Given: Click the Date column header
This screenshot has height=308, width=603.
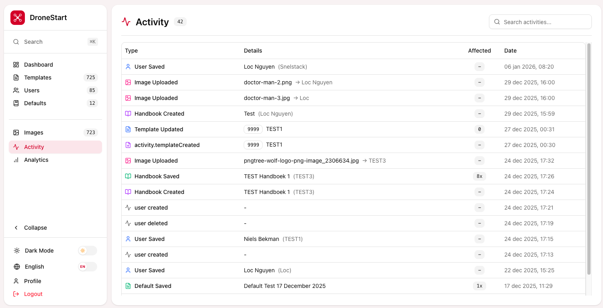Looking at the screenshot, I should pyautogui.click(x=510, y=51).
